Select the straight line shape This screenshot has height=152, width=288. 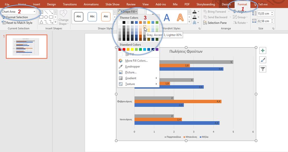coord(46,12)
